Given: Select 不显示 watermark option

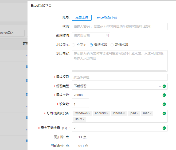Looking at the screenshot, I should pos(73,45).
